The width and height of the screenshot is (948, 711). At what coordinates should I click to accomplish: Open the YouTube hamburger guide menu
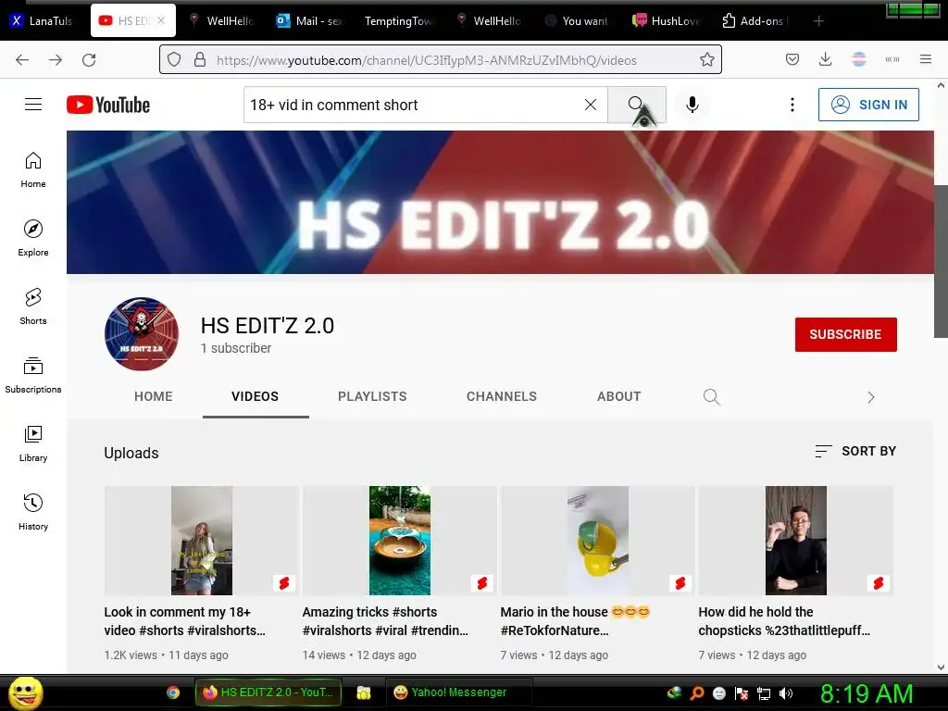pos(33,105)
